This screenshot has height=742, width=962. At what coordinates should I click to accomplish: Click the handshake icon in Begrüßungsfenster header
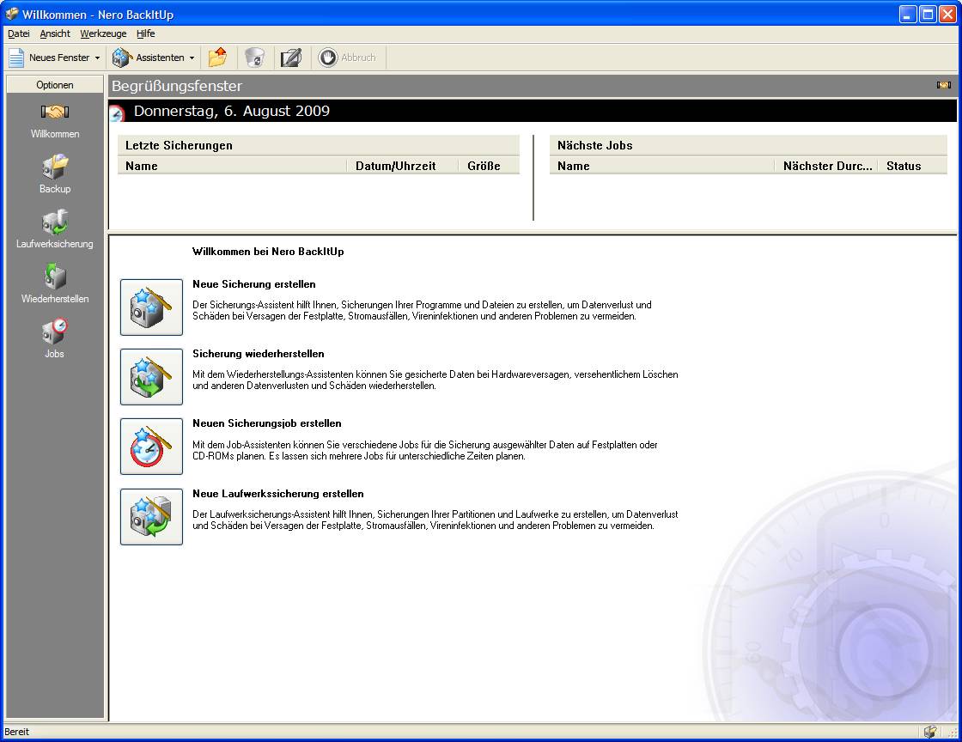tap(944, 85)
